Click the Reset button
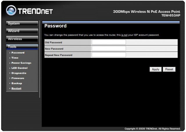 pos(169,69)
